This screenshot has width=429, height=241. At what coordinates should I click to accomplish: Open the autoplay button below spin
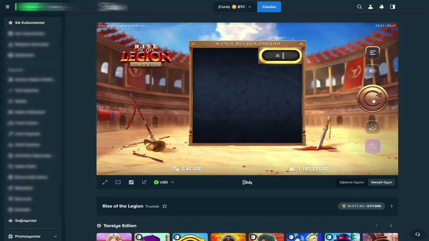372,127
